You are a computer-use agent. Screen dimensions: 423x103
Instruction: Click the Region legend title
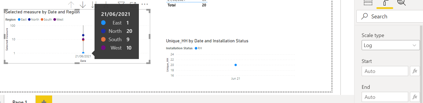[x=11, y=19]
